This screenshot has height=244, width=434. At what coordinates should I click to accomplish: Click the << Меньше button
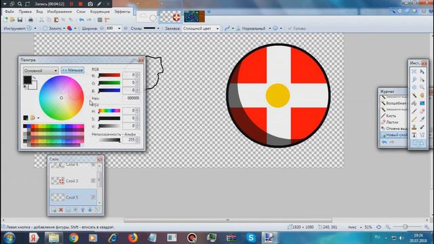pos(73,70)
